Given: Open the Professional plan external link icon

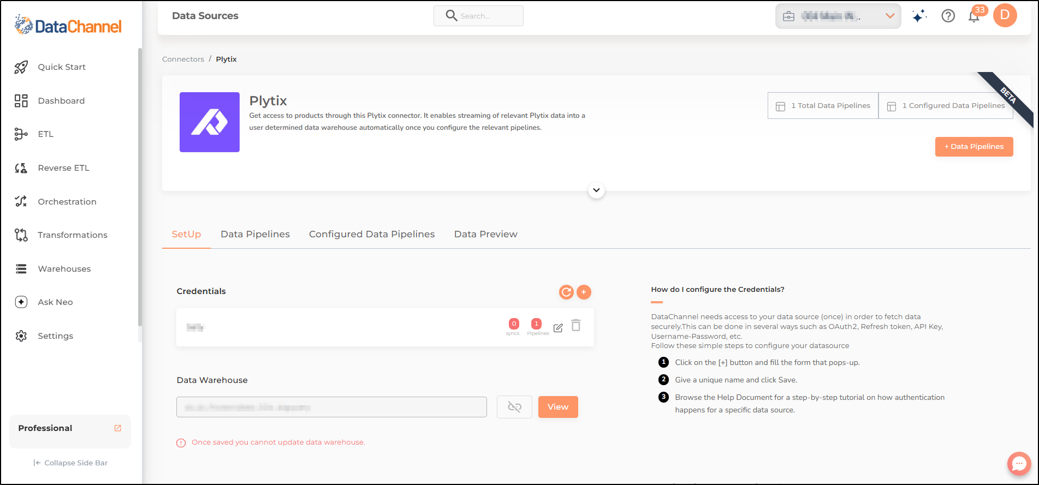Looking at the screenshot, I should click(x=117, y=428).
